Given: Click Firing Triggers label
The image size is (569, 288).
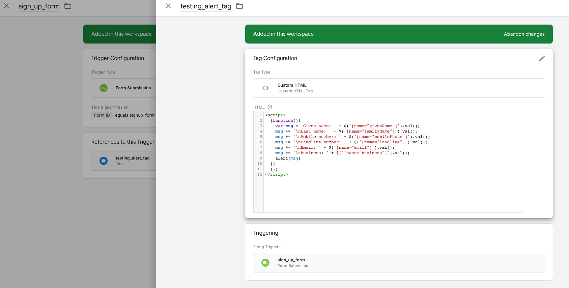Looking at the screenshot, I should click(267, 247).
